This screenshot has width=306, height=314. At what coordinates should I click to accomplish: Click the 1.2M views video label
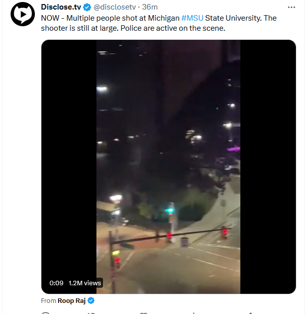point(85,283)
